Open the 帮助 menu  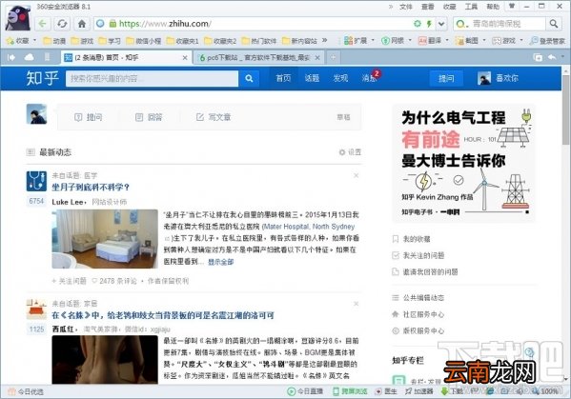(493, 7)
